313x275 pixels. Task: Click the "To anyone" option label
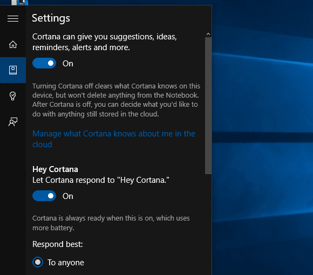coord(66,263)
